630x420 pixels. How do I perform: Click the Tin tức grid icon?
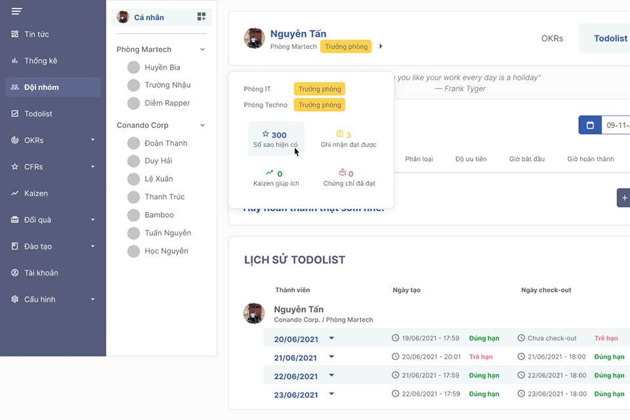(15, 34)
